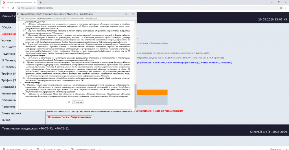Image resolution: width=289 pixels, height=150 pixels.
Task: Click the 'Не защищено' security indicator
Action: coord(28,8)
